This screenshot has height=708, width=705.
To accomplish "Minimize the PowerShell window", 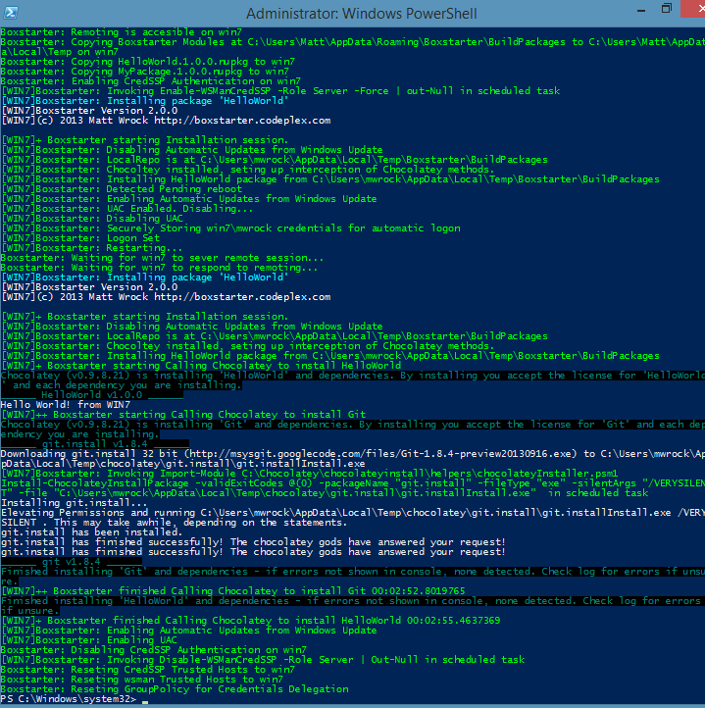I will (641, 11).
